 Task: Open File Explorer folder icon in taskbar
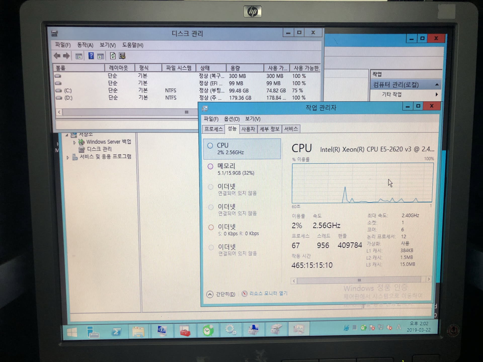[138, 331]
